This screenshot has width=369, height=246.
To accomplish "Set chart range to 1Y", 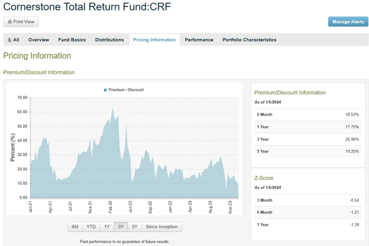I will tap(107, 227).
